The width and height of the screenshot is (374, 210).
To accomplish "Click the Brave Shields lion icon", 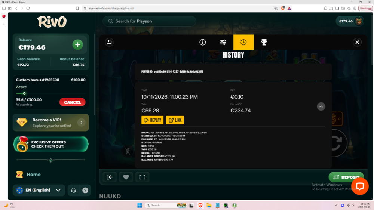I will (x=283, y=8).
